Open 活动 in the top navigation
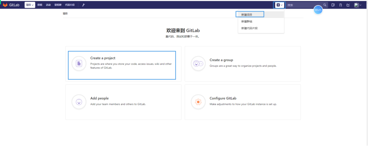368x150 pixels. (x=48, y=5)
